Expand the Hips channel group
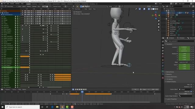 tap(2, 57)
